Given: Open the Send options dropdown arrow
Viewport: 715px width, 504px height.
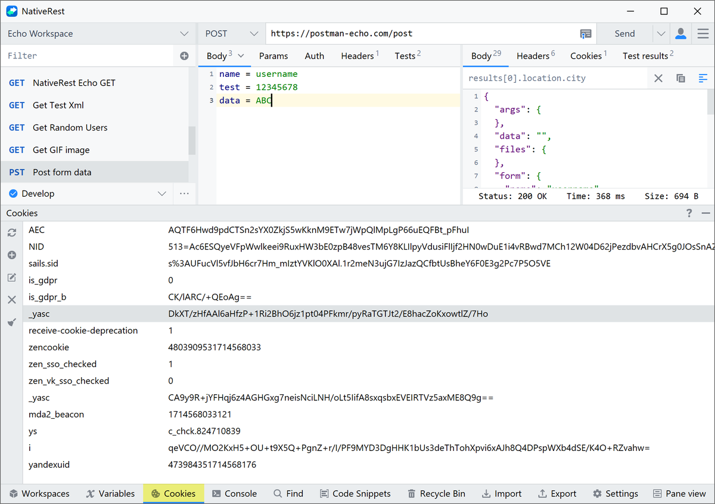Looking at the screenshot, I should 661,34.
